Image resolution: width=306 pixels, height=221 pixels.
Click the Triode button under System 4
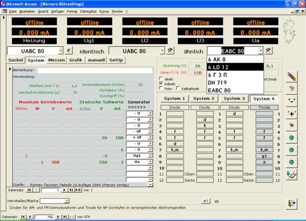point(264,107)
